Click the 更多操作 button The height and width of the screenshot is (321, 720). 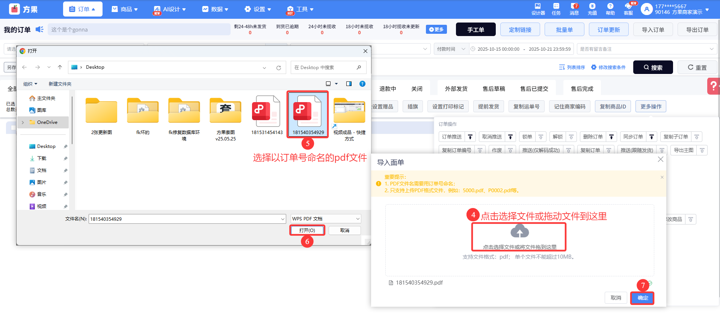[x=651, y=107]
